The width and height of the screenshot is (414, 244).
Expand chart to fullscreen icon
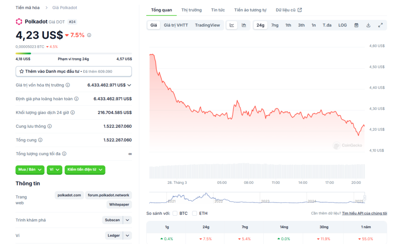coord(380,25)
